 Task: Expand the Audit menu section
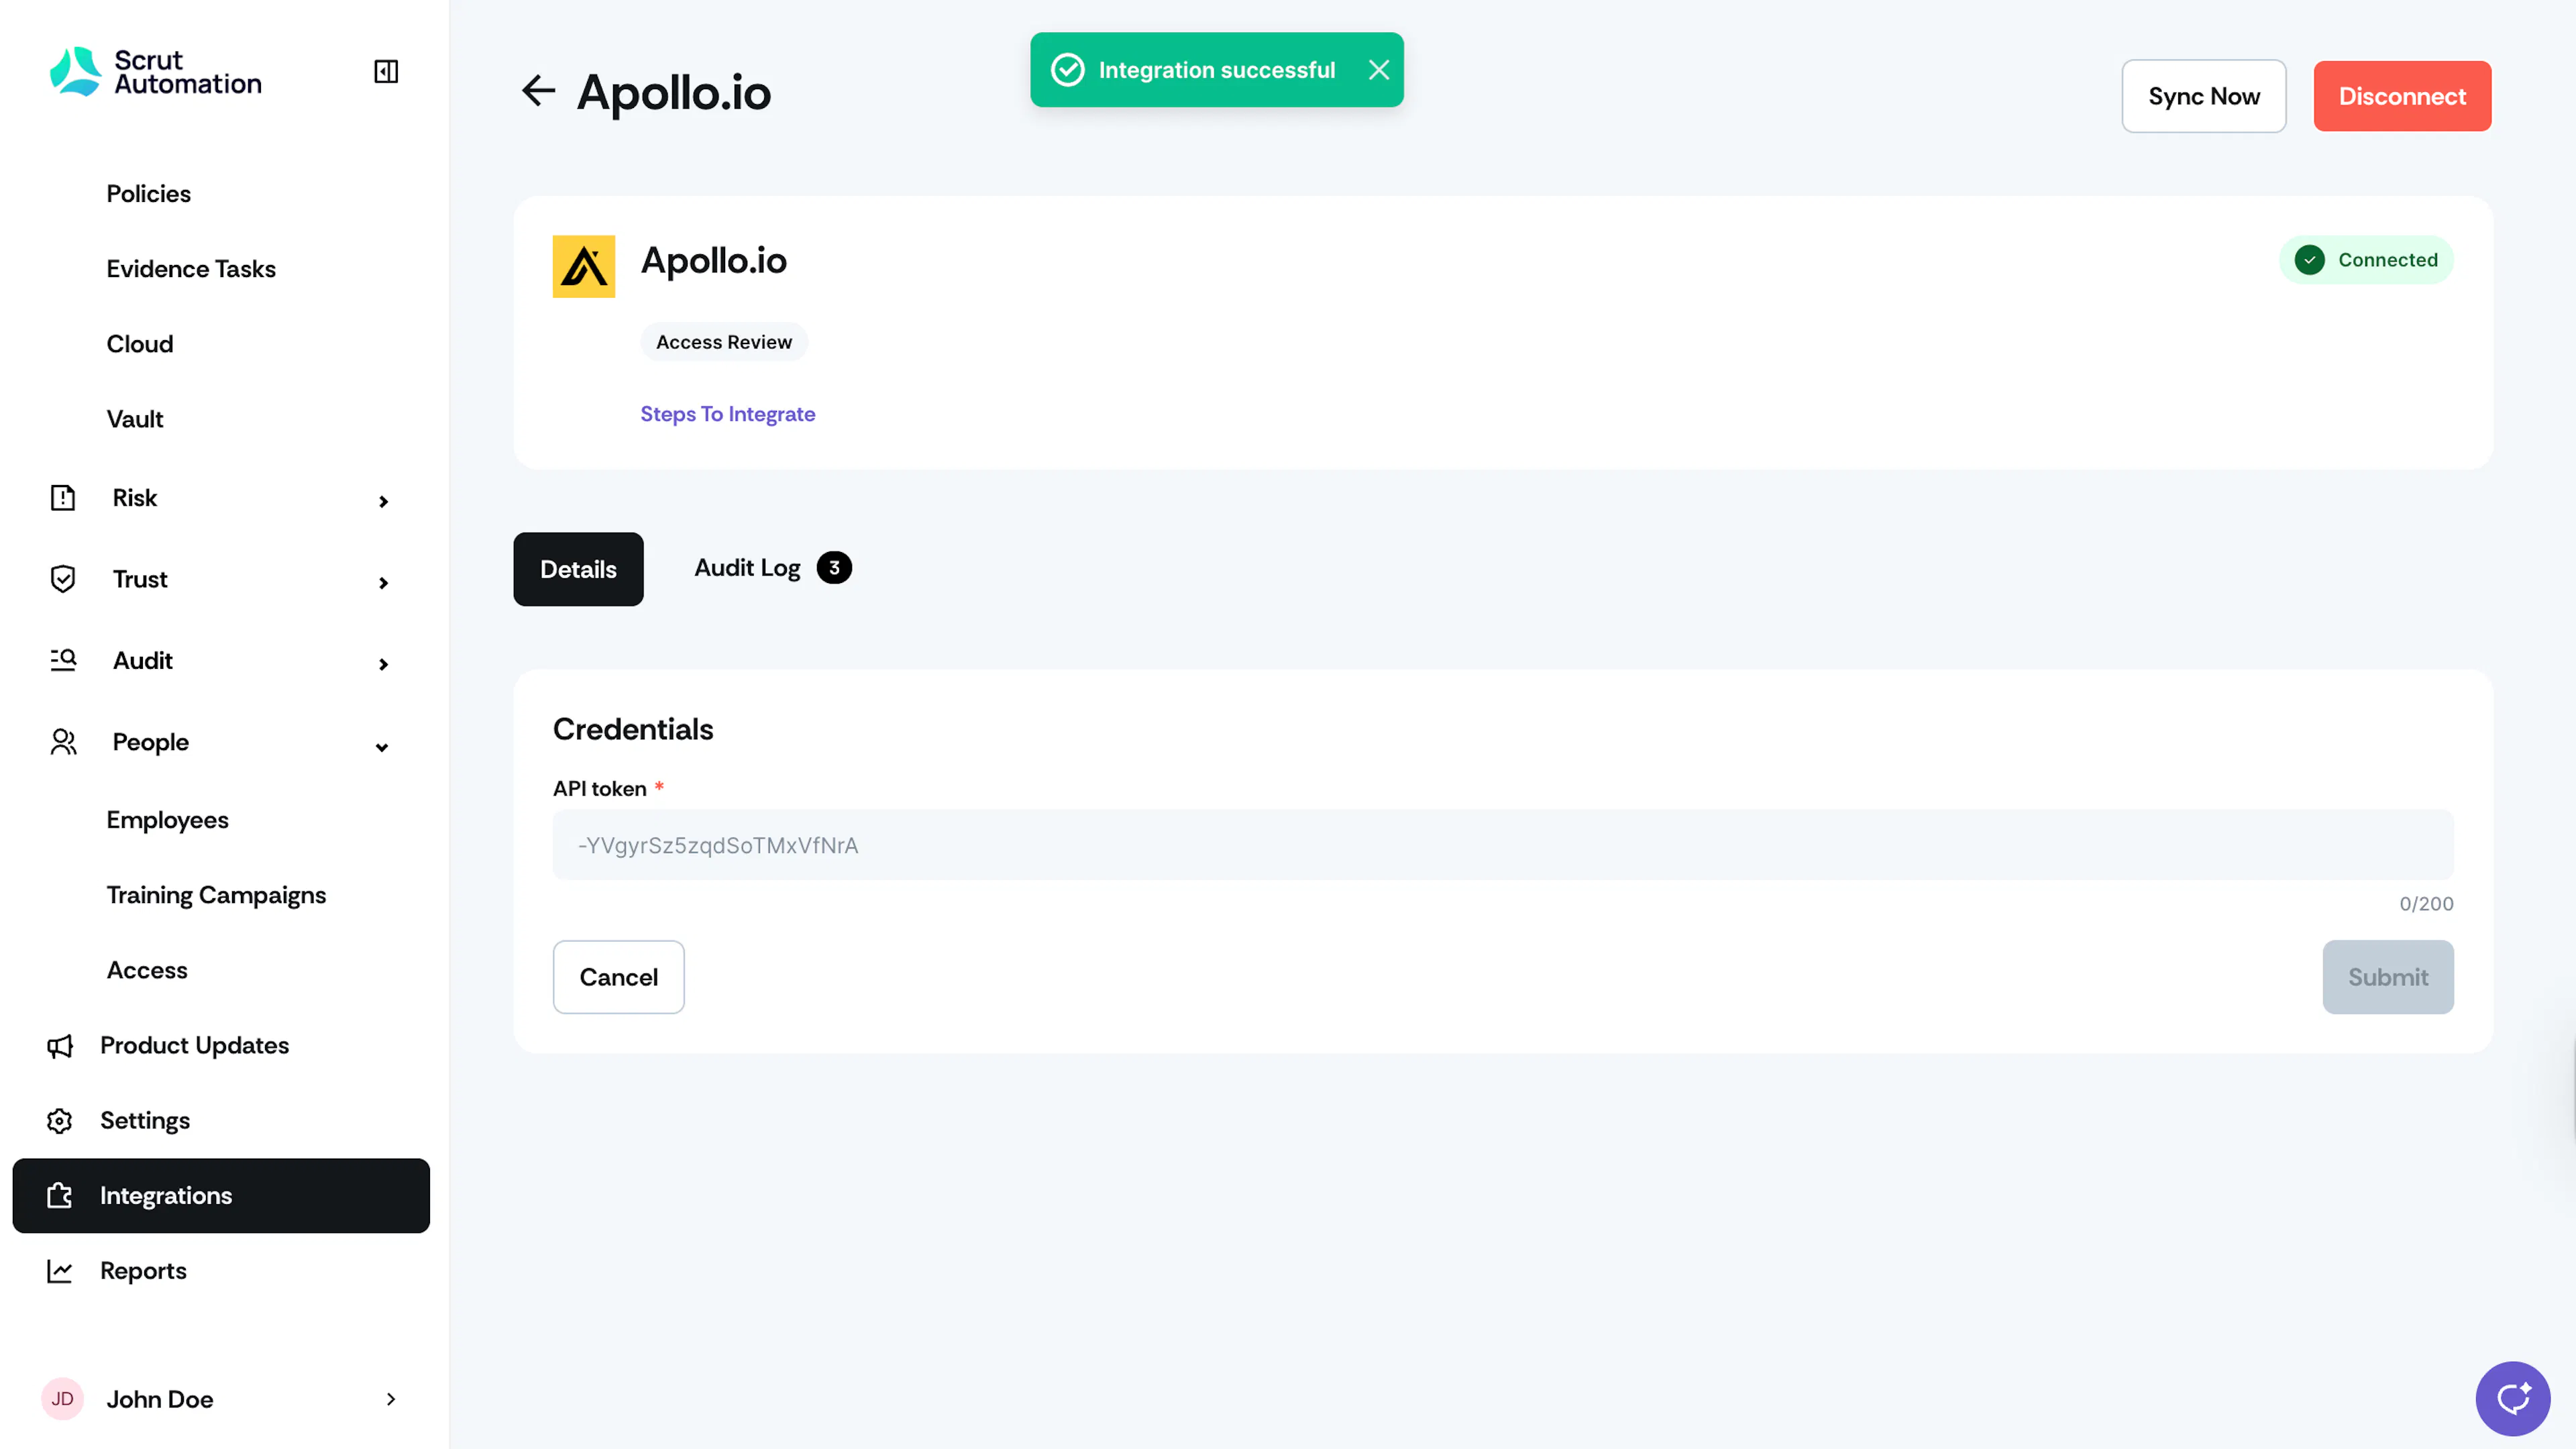pos(220,661)
